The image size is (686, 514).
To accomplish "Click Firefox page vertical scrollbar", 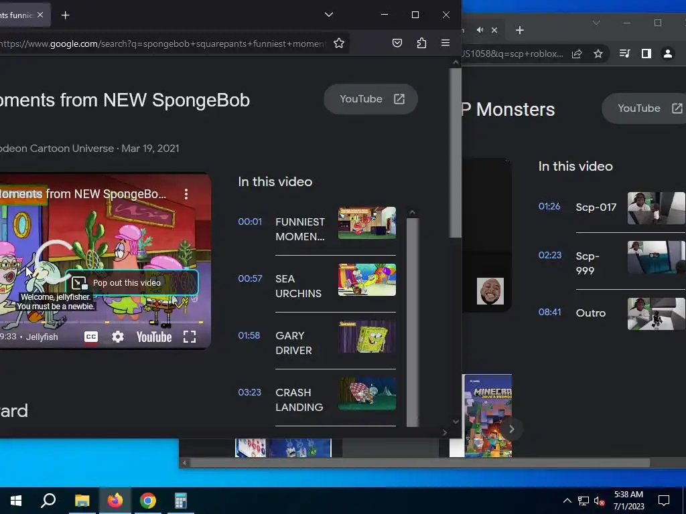I will pyautogui.click(x=456, y=153).
